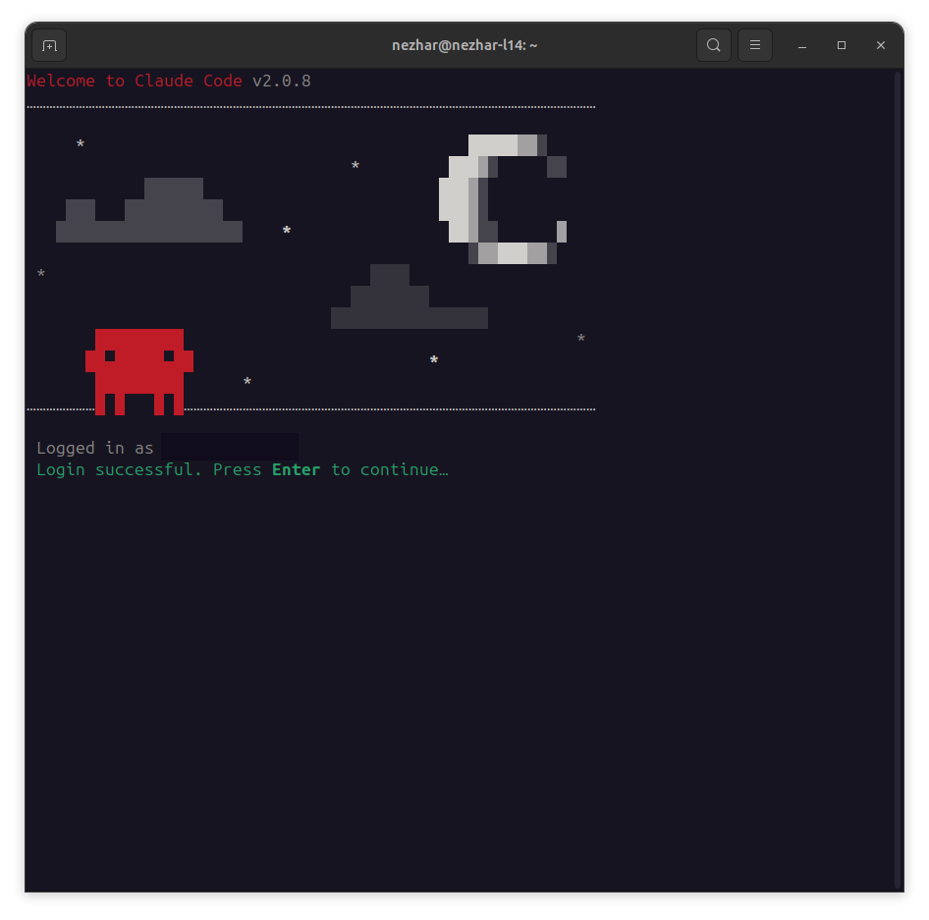Click the 'to continue…' text
Screen dimensions: 929x920
pos(390,469)
